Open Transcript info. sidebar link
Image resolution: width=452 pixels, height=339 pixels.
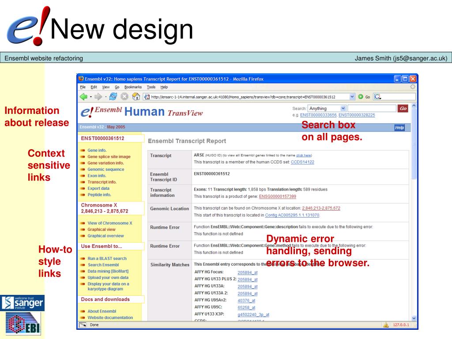(102, 182)
